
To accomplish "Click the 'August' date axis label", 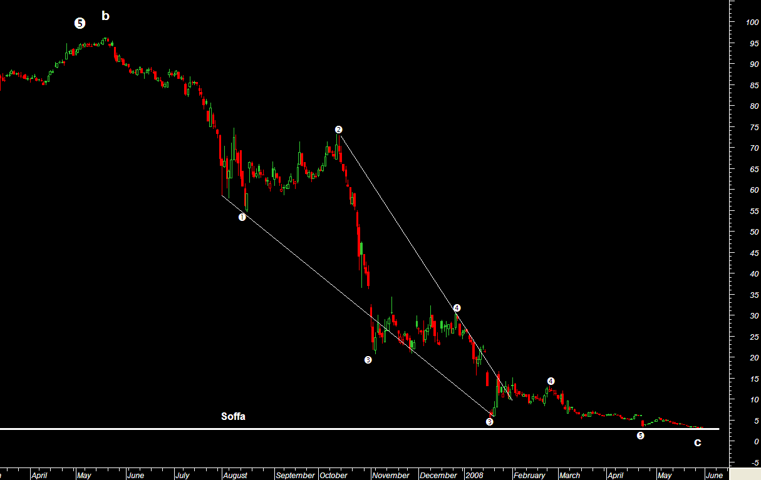I will [x=236, y=475].
